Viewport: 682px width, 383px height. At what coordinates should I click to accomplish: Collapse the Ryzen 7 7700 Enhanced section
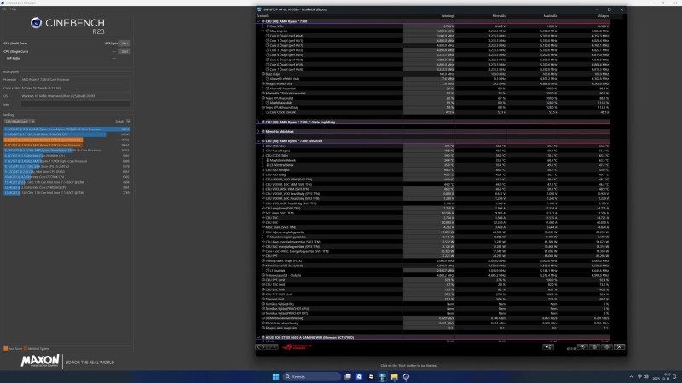coord(258,141)
